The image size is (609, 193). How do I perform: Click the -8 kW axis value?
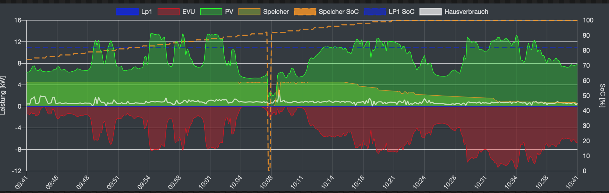click(x=18, y=149)
